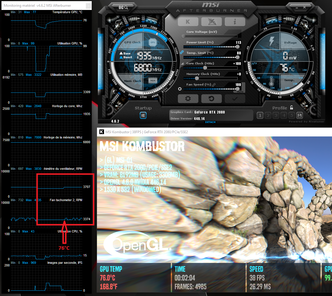Select profile slot 4
The width and height of the screenshot is (332, 296).
(x=284, y=115)
